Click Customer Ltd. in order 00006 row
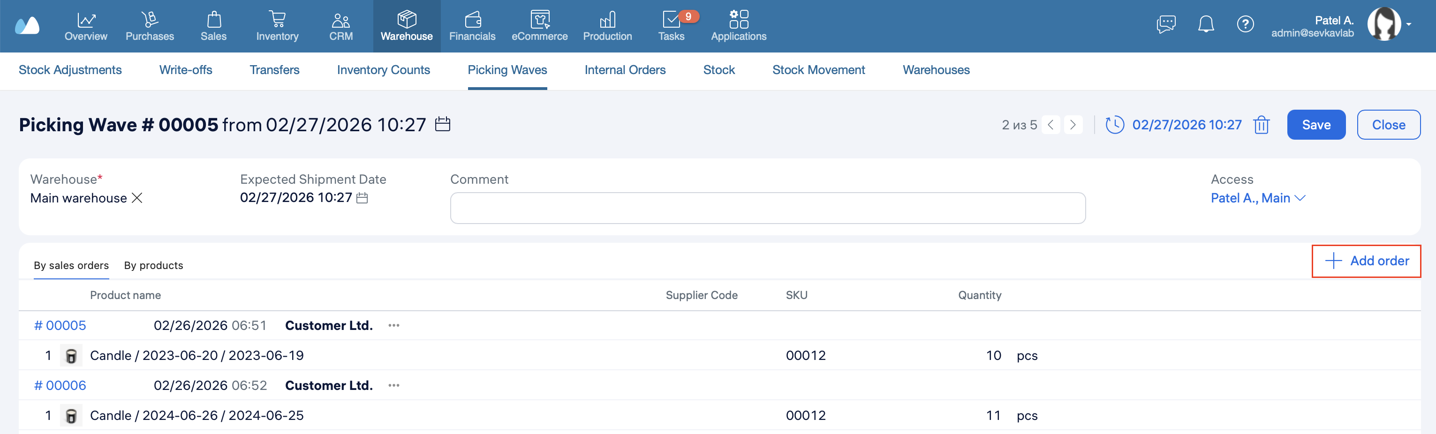 329,386
